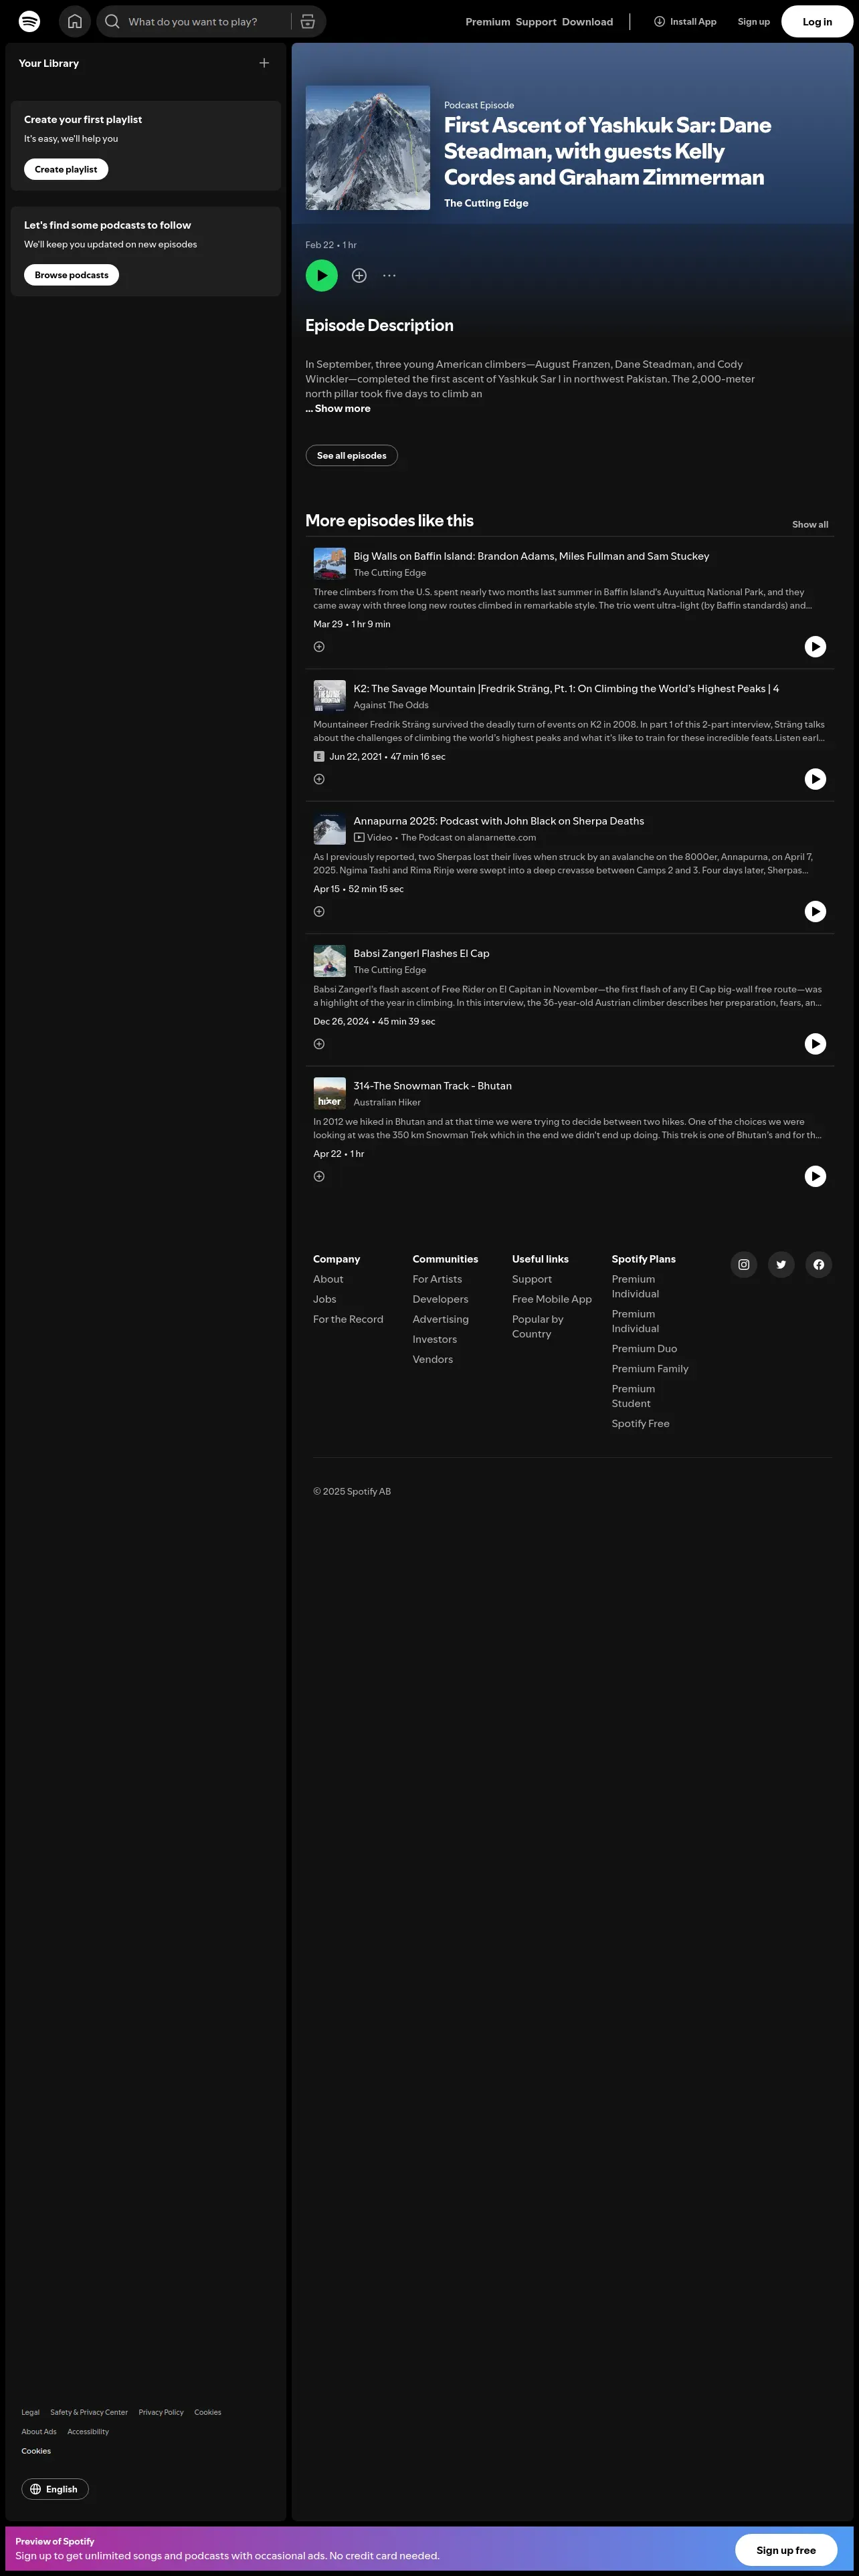Open the Spotify Free plan link
Image resolution: width=859 pixels, height=2576 pixels.
(x=641, y=1424)
